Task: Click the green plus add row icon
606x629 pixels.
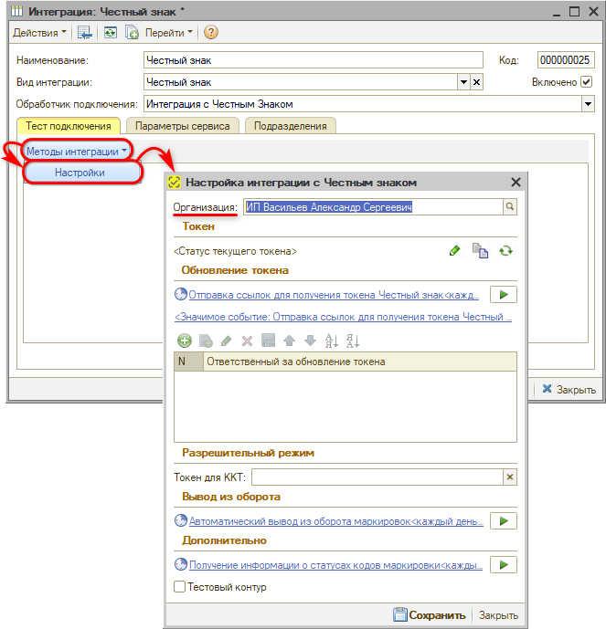Action: (184, 341)
